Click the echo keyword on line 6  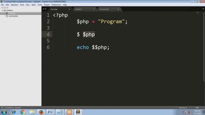click(83, 47)
